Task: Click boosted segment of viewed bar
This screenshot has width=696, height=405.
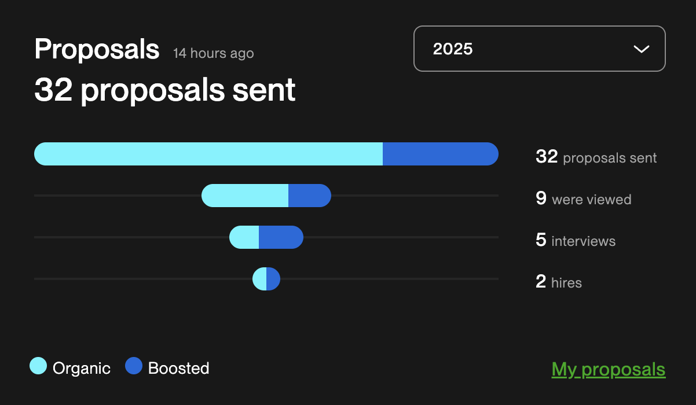Action: [309, 196]
